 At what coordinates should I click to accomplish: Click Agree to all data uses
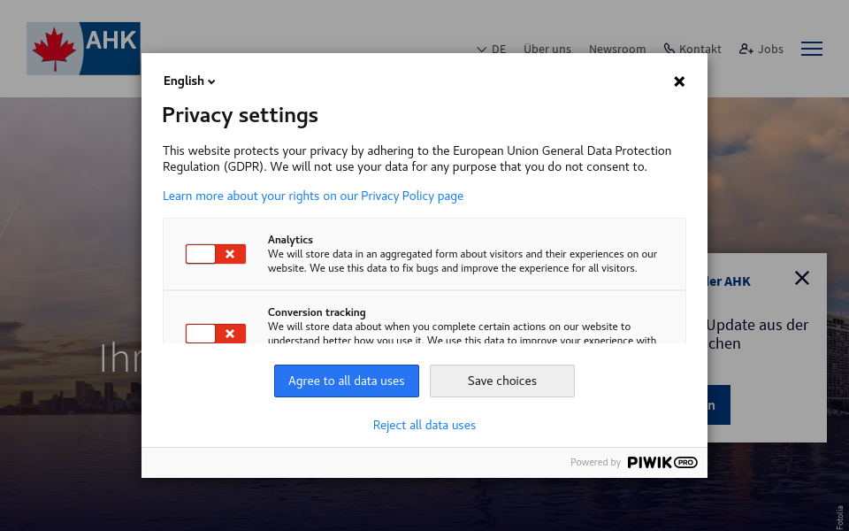pos(346,381)
